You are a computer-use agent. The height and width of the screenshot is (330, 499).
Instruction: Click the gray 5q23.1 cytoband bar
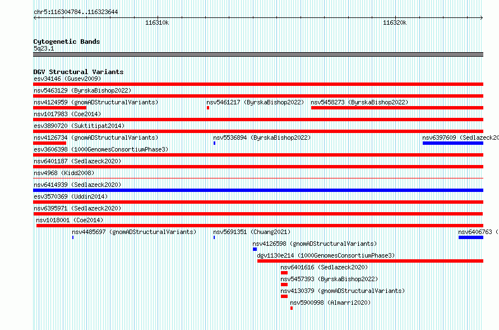pos(258,54)
